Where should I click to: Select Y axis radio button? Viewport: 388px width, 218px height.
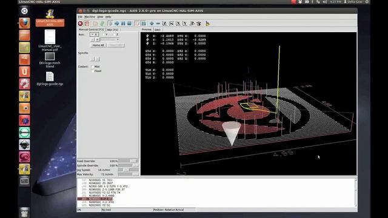coord(105,35)
